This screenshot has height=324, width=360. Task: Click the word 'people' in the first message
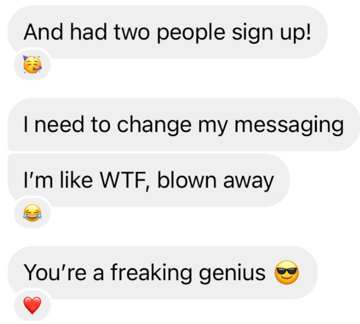191,34
